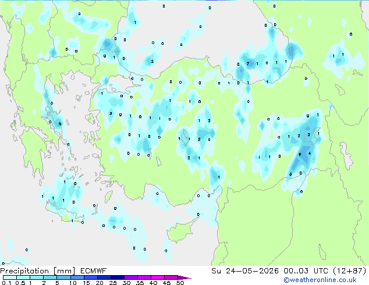
Task: Click the value 4 beside the 6
Action: [x=310, y=154]
